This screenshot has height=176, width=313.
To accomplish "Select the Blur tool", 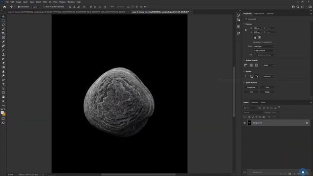I will 3,71.
